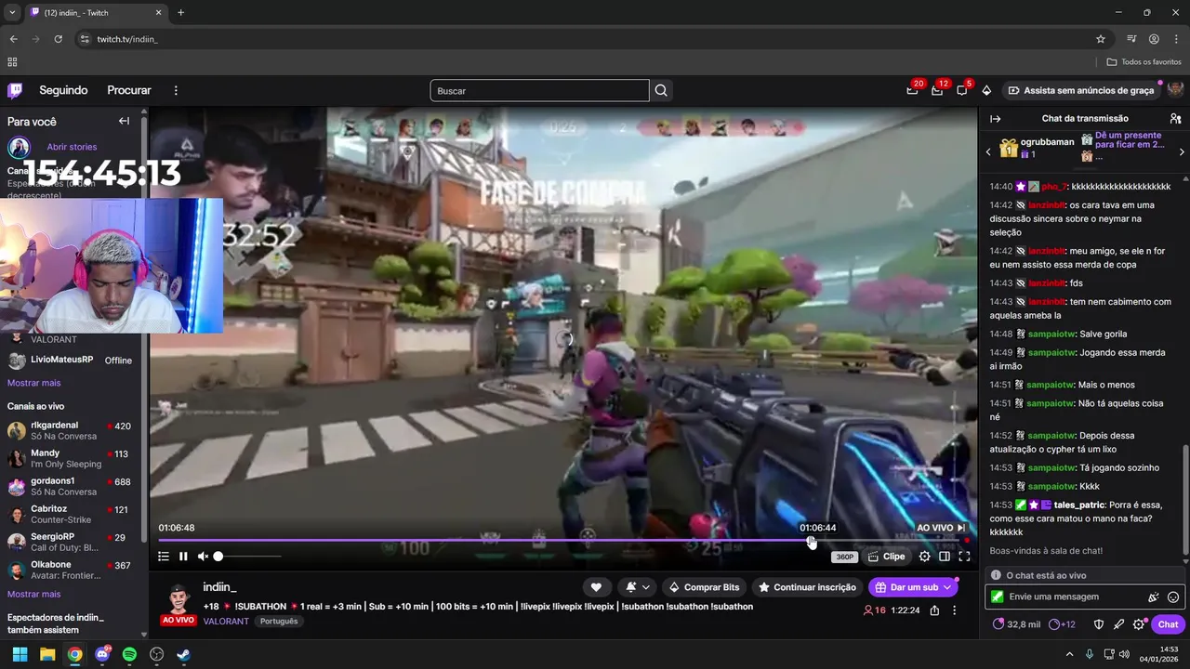Show previous gift leaderboard entry

pos(988,151)
